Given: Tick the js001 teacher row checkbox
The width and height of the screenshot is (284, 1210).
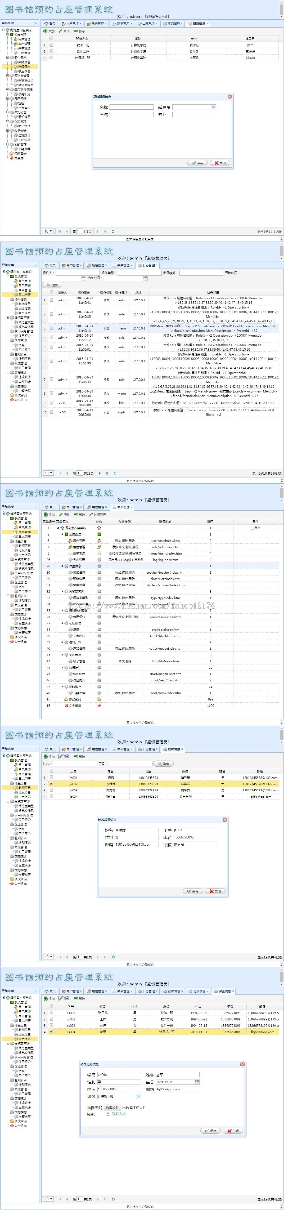Looking at the screenshot, I should coord(51,777).
